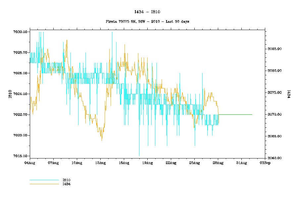Click the 19Aug date tick label

147,163
